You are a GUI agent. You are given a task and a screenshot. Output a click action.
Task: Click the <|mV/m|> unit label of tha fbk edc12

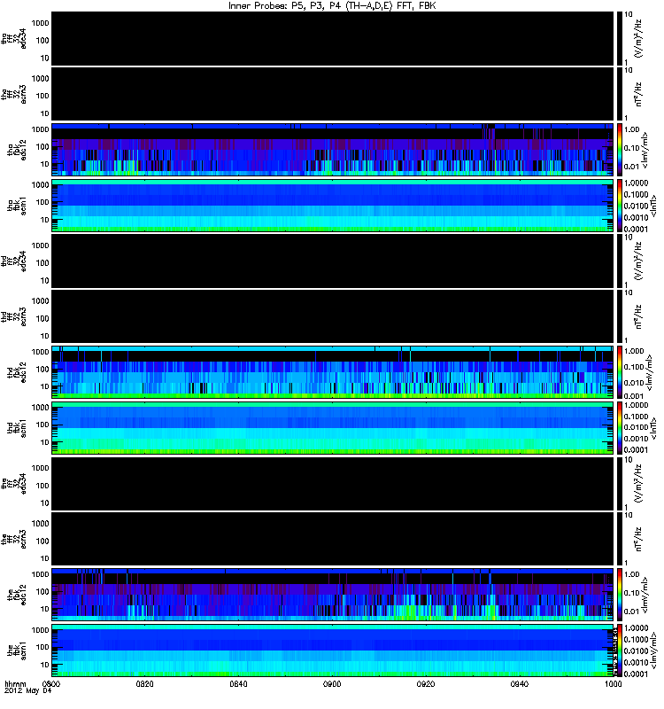tap(645, 150)
